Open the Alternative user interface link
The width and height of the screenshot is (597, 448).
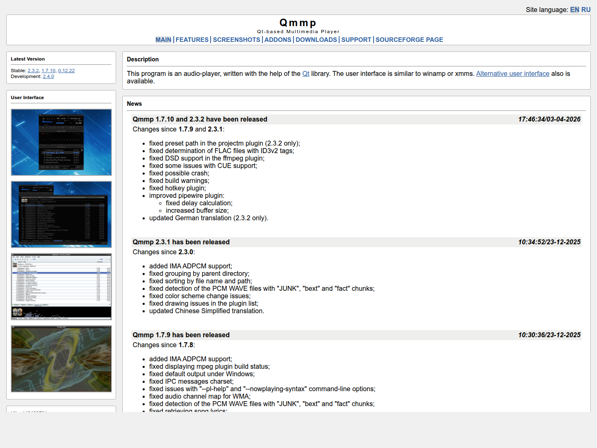point(513,73)
